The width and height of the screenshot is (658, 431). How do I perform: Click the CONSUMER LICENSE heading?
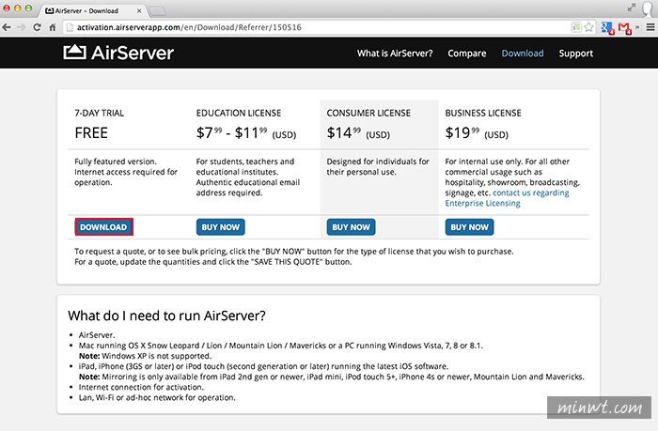point(368,113)
